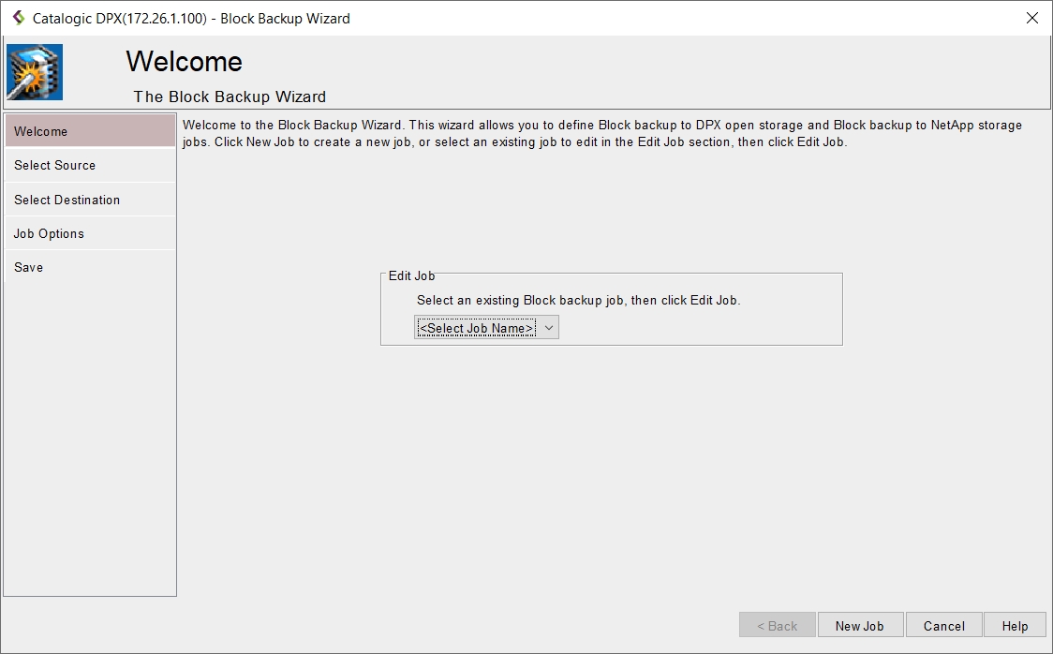
Task: Click 'The Block Backup Wizard' subtitle
Action: [230, 97]
